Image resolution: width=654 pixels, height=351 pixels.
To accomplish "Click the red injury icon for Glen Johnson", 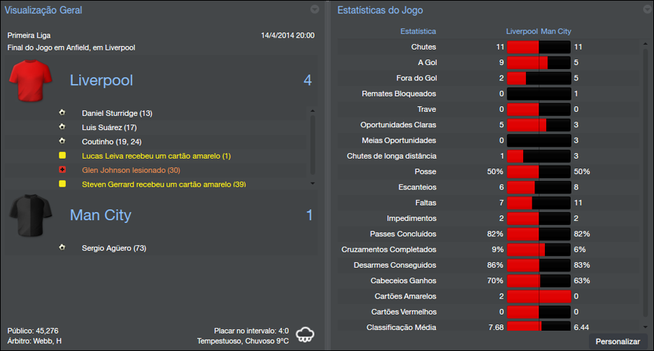I will pyautogui.click(x=62, y=170).
